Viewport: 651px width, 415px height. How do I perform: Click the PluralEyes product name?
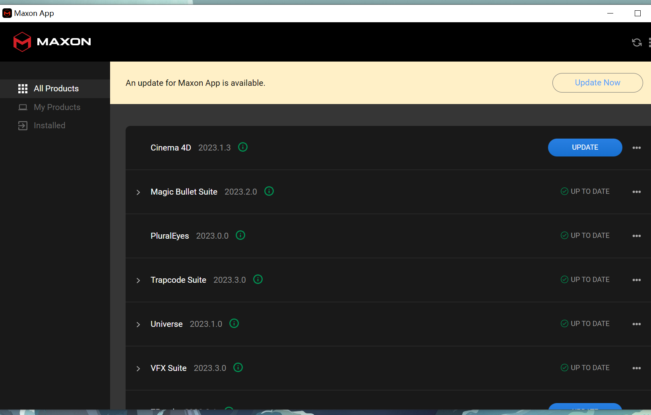(x=170, y=236)
